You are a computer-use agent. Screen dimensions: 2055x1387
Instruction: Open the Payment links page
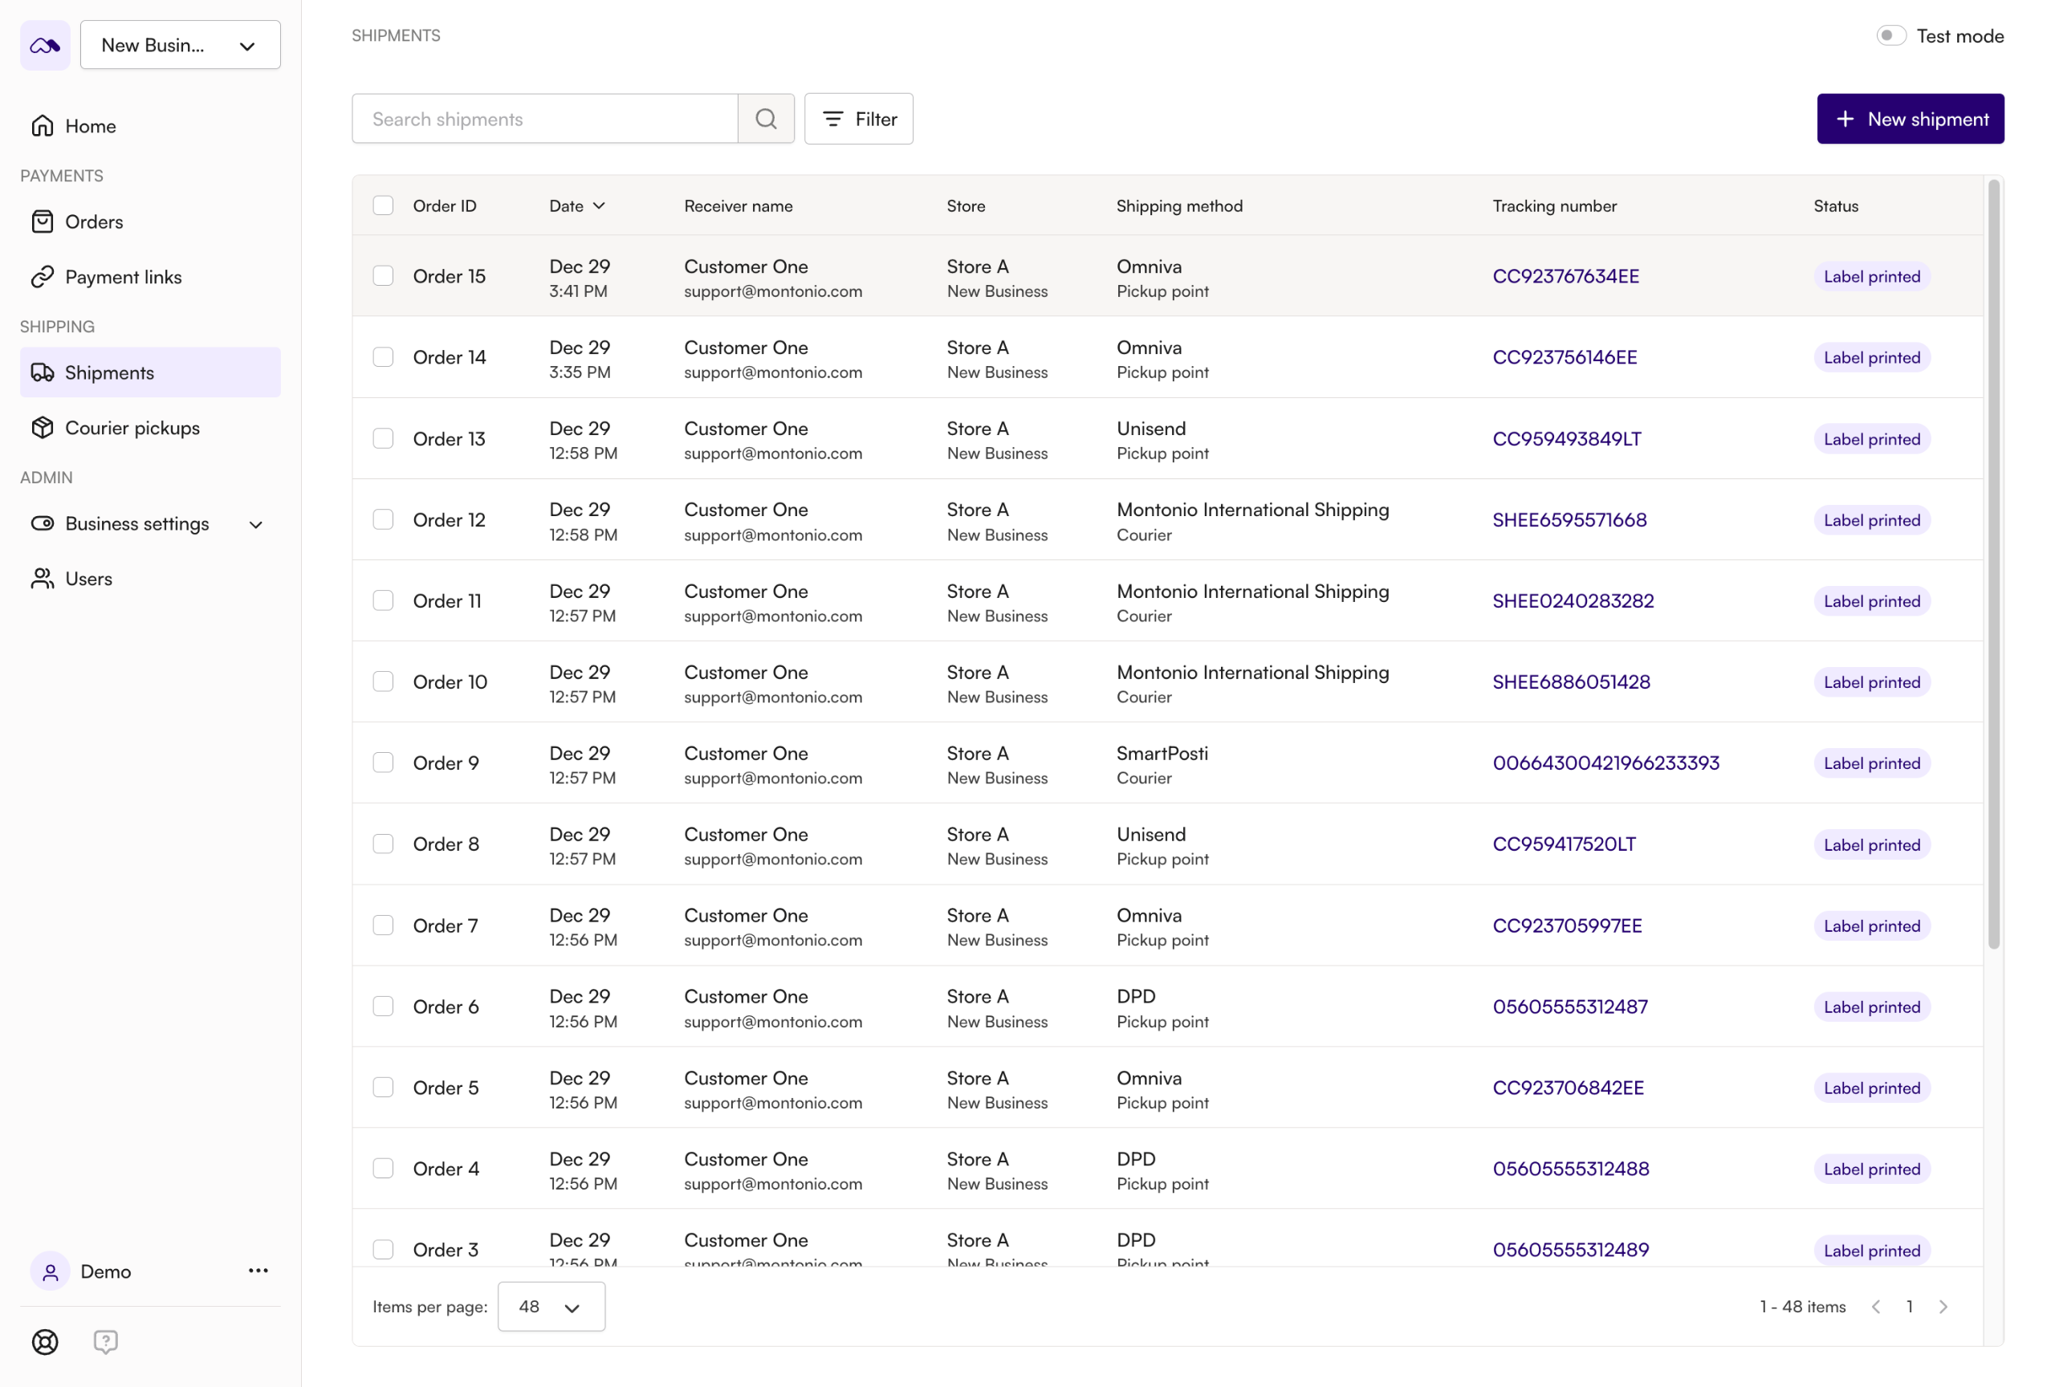tap(124, 277)
